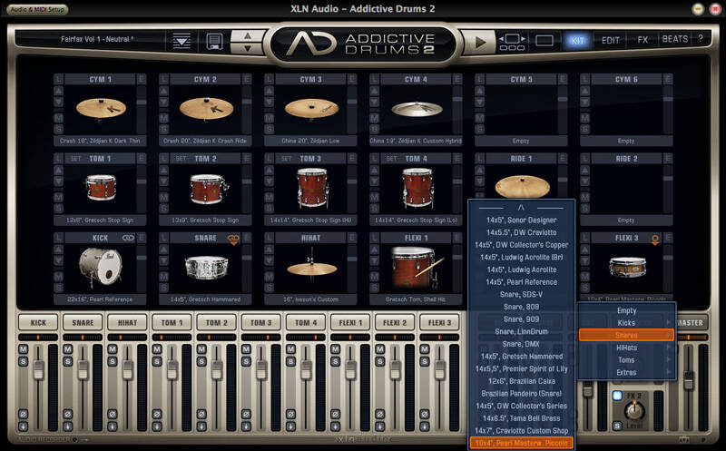Open Audio & MIDI Setup
Screen dimensions: 726x451
[38, 9]
